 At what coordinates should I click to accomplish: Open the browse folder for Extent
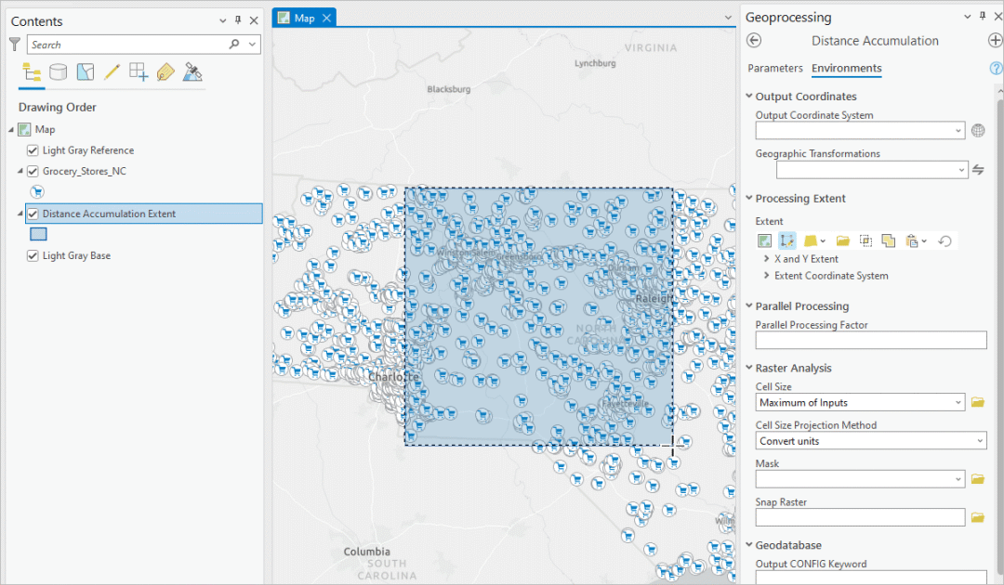coord(842,240)
